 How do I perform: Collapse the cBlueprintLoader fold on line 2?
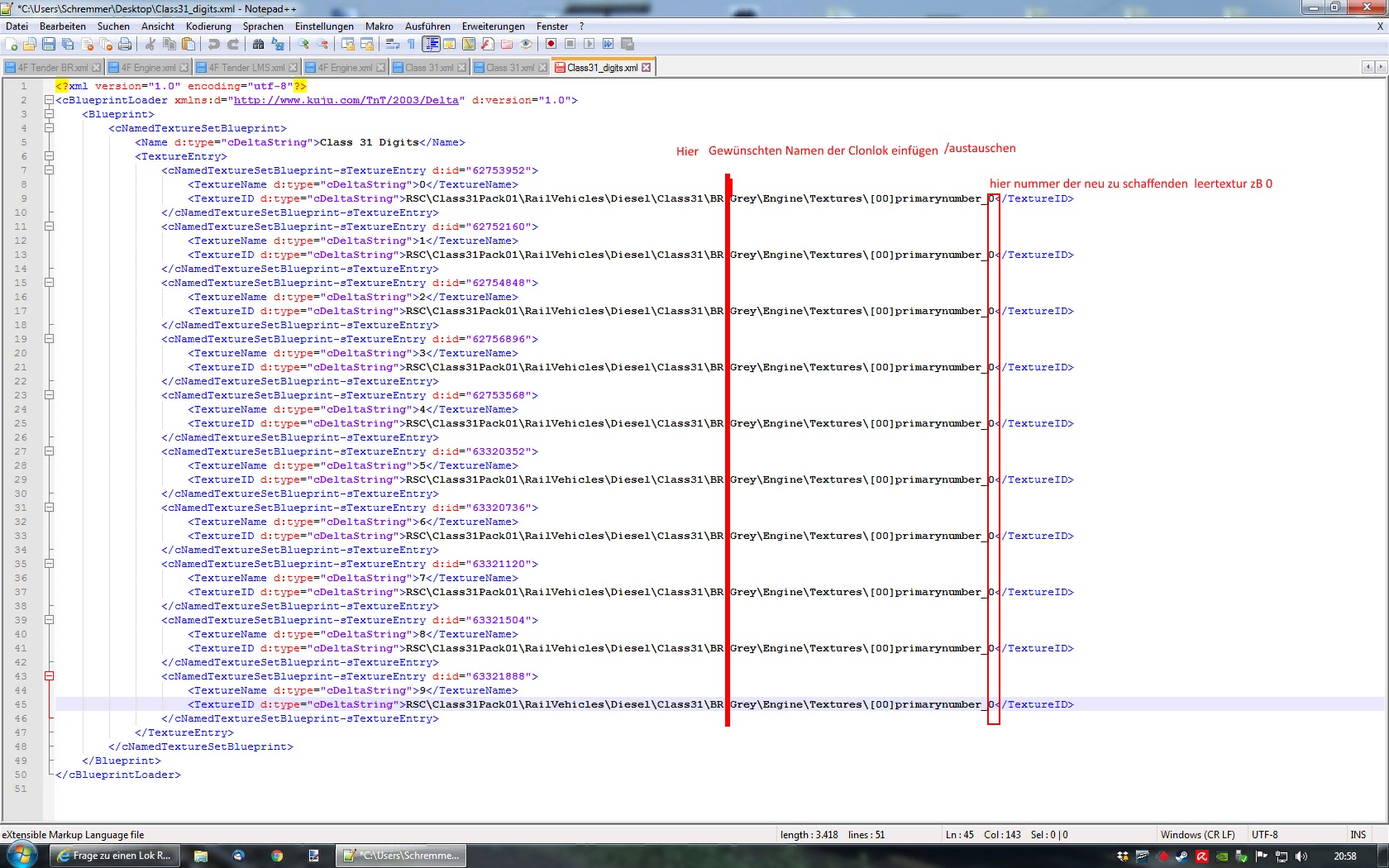(49, 100)
